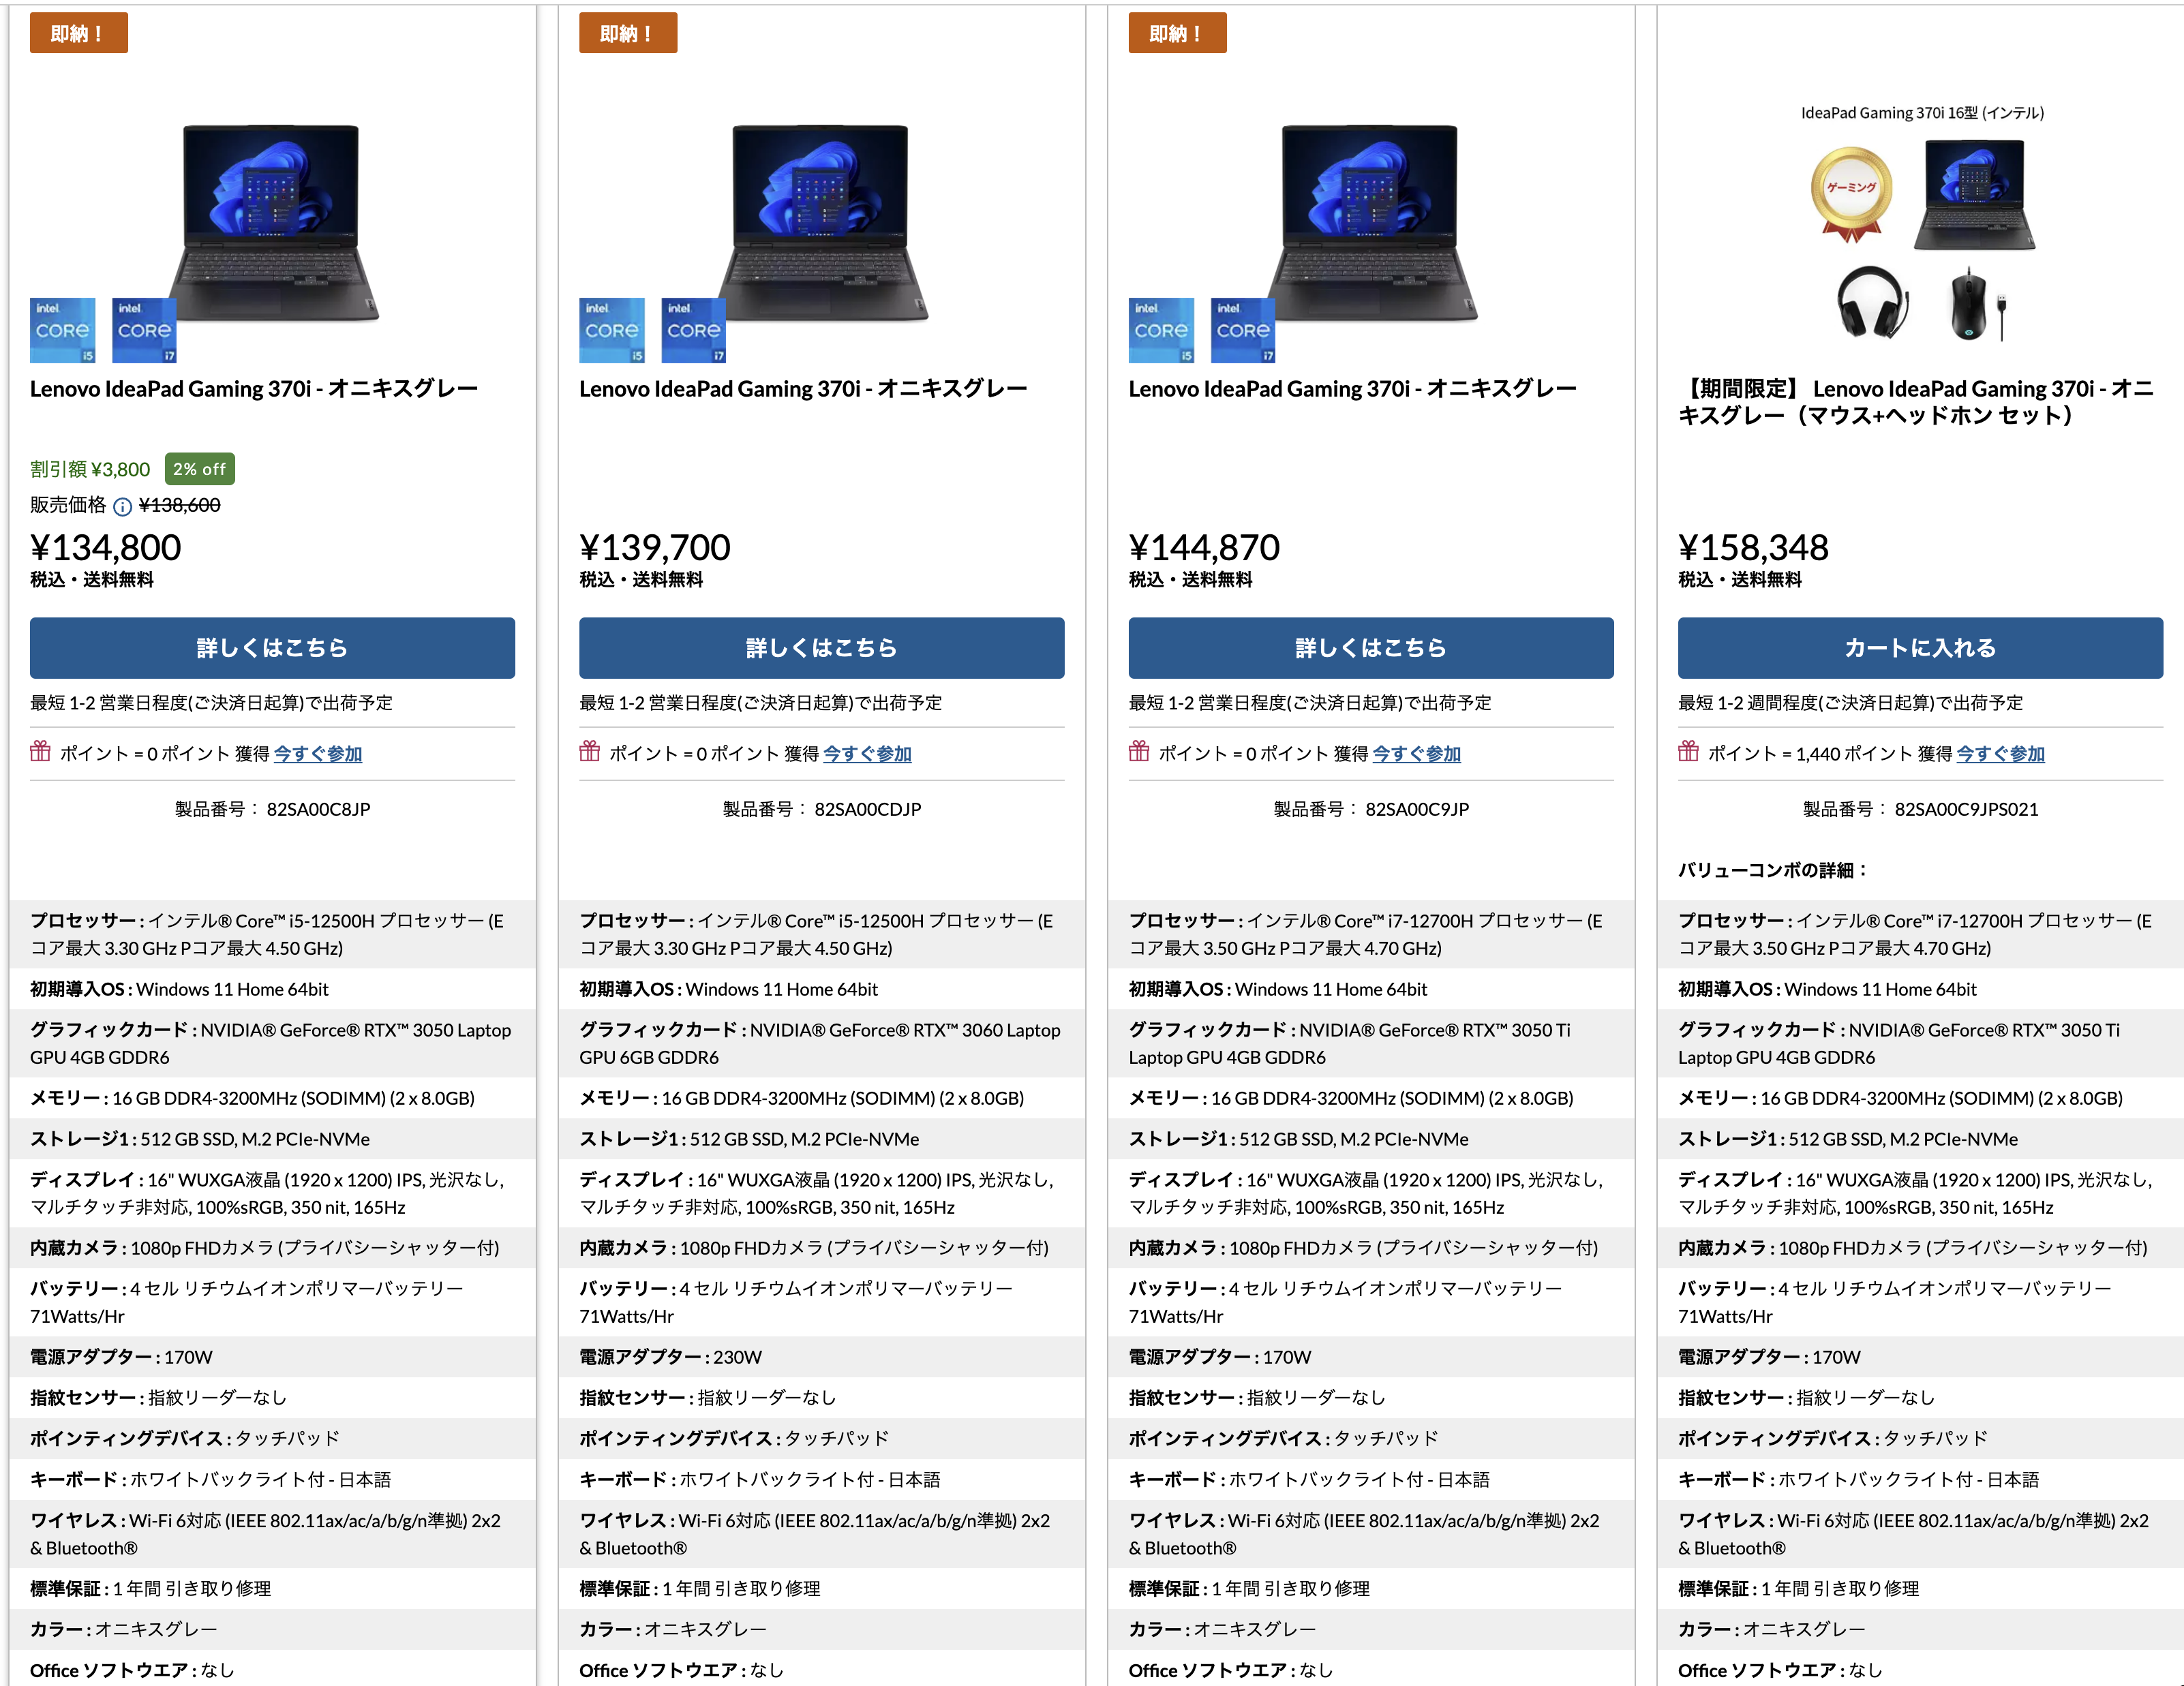The height and width of the screenshot is (1686, 2184).
Task: Click the strikethrough price ¥138,600
Action: [x=180, y=506]
